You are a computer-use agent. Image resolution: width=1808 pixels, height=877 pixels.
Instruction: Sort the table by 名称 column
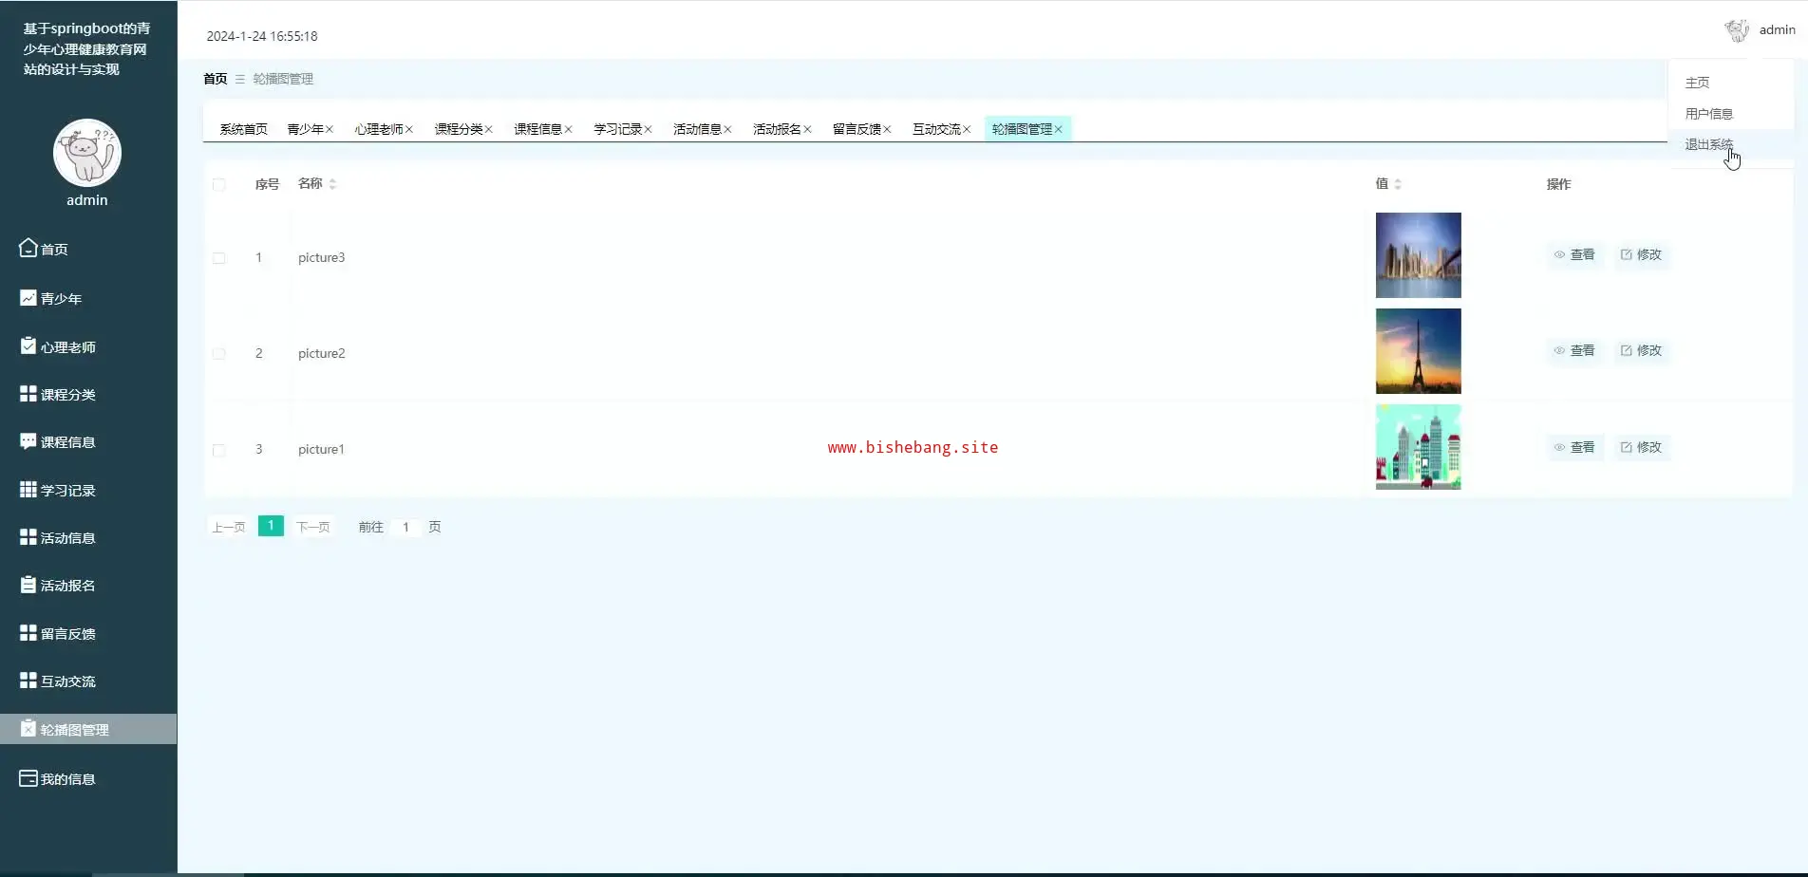pos(332,184)
